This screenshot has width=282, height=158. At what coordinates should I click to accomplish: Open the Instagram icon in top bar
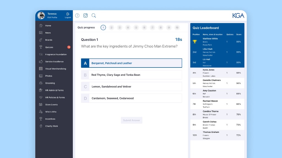click(85, 16)
